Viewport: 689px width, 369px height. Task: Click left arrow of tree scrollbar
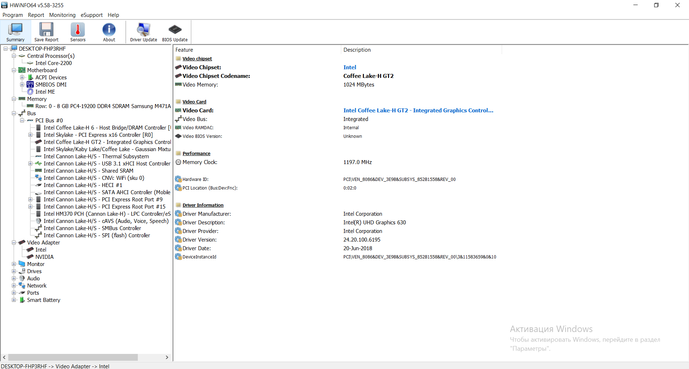(4, 357)
